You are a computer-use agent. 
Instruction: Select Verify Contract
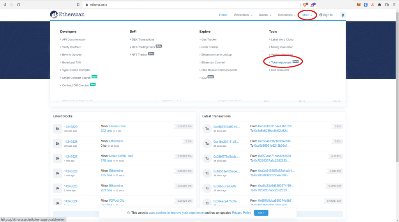click(x=71, y=47)
